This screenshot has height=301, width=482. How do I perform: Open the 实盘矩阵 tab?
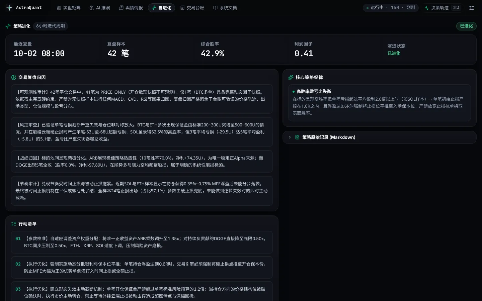tap(69, 8)
